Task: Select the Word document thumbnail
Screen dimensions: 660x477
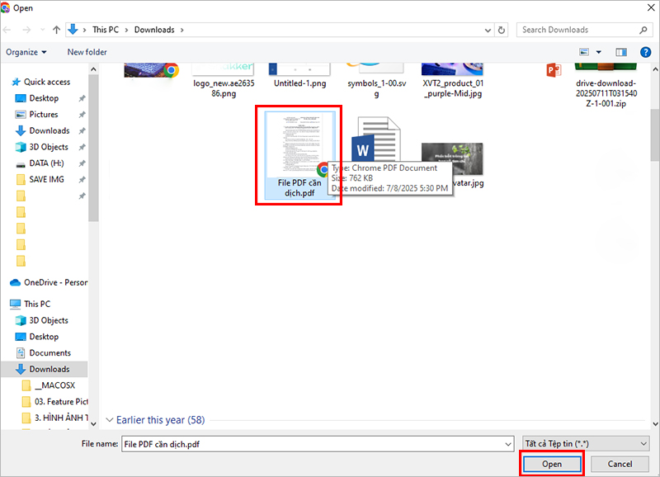Action: pyautogui.click(x=376, y=140)
